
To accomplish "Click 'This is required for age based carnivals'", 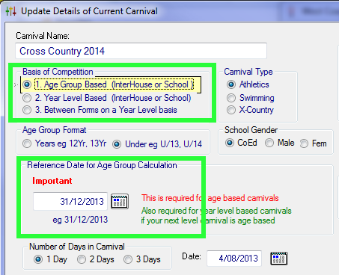I will [210, 198].
